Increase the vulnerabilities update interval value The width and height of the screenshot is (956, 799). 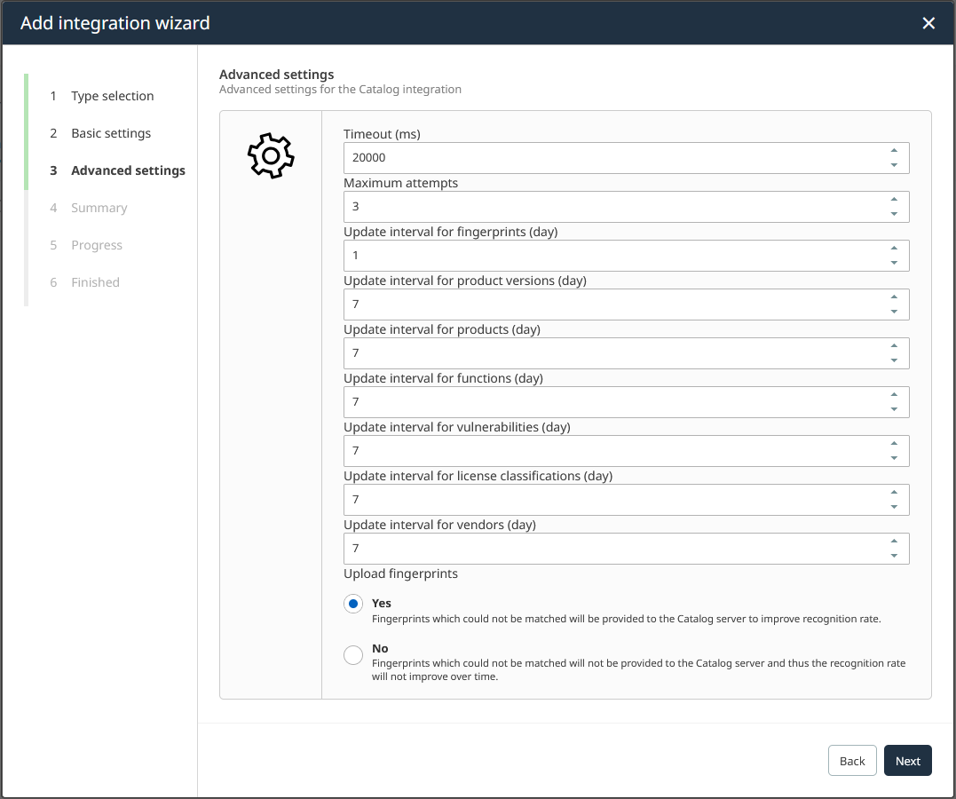point(894,444)
